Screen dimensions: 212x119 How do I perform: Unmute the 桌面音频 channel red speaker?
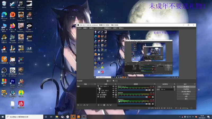coord(149,97)
